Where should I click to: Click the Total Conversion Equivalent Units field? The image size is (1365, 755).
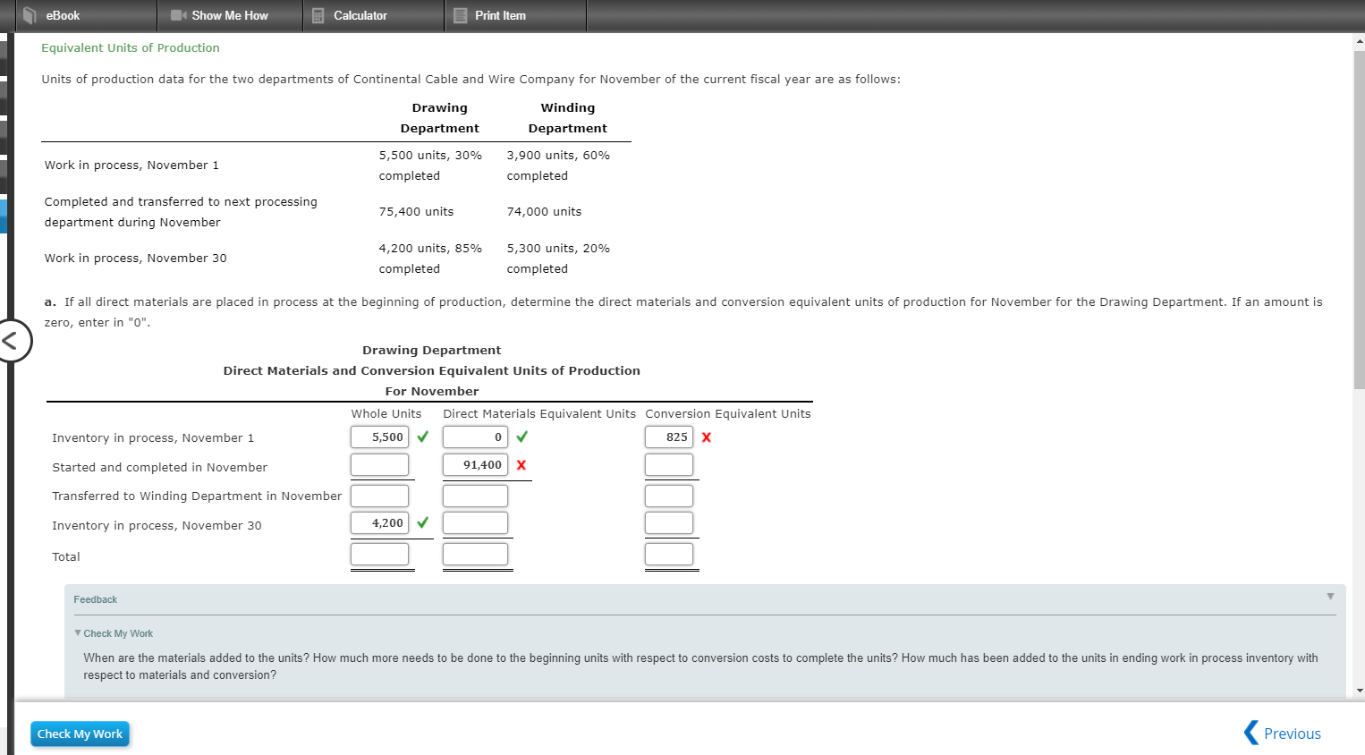[669, 554]
